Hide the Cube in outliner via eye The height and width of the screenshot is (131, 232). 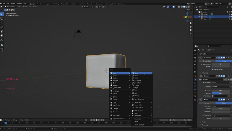click(x=230, y=17)
